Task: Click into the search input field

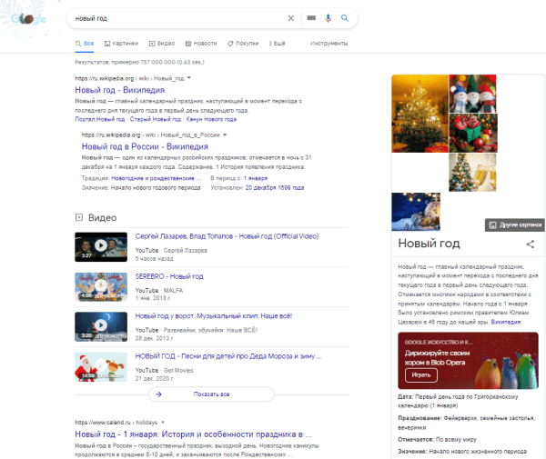Action: coord(173,18)
